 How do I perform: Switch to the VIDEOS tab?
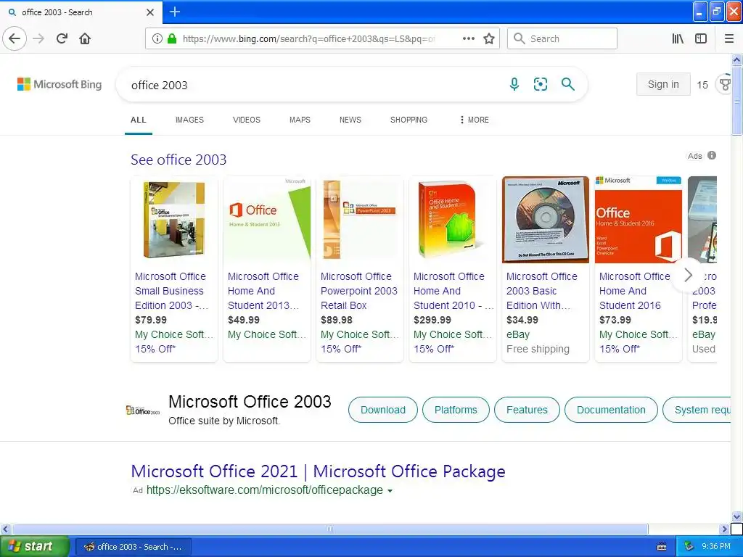pos(247,120)
